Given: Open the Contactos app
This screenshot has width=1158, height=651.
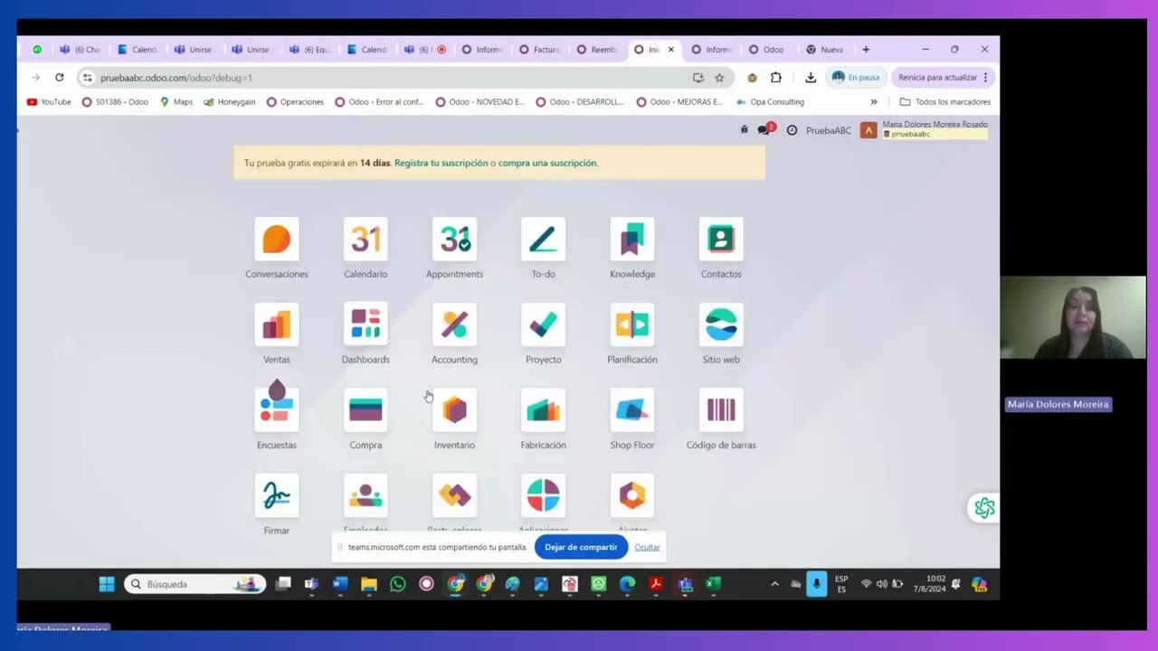Looking at the screenshot, I should point(721,240).
